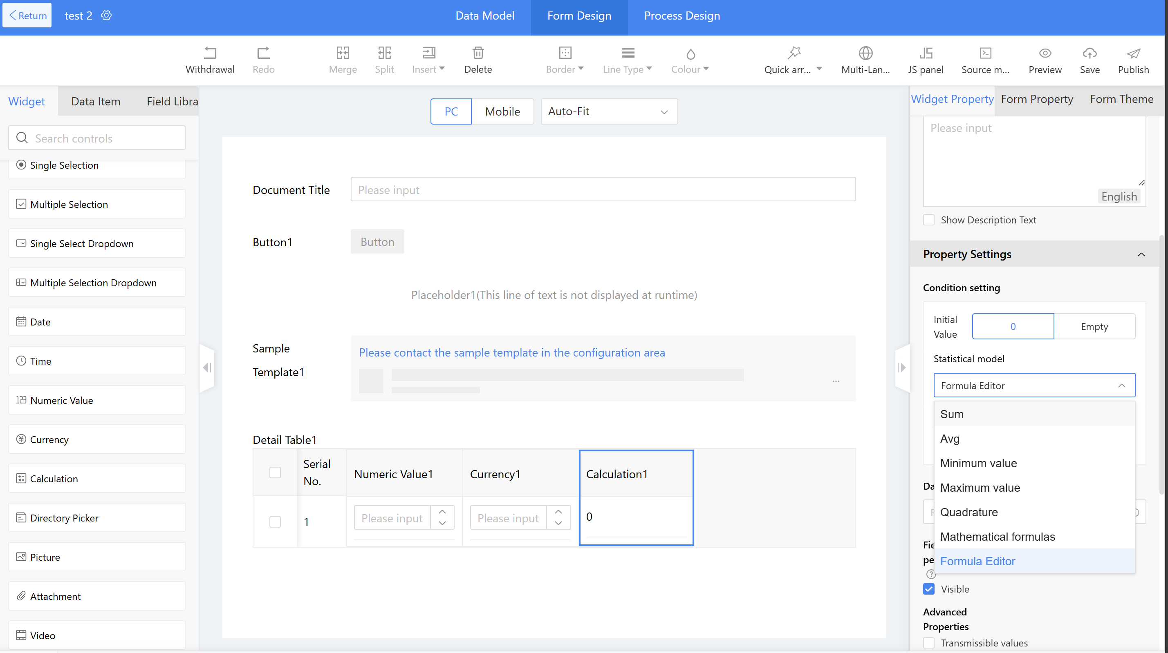Tick the detail table header checkbox
Image resolution: width=1168 pixels, height=653 pixels.
pos(275,472)
